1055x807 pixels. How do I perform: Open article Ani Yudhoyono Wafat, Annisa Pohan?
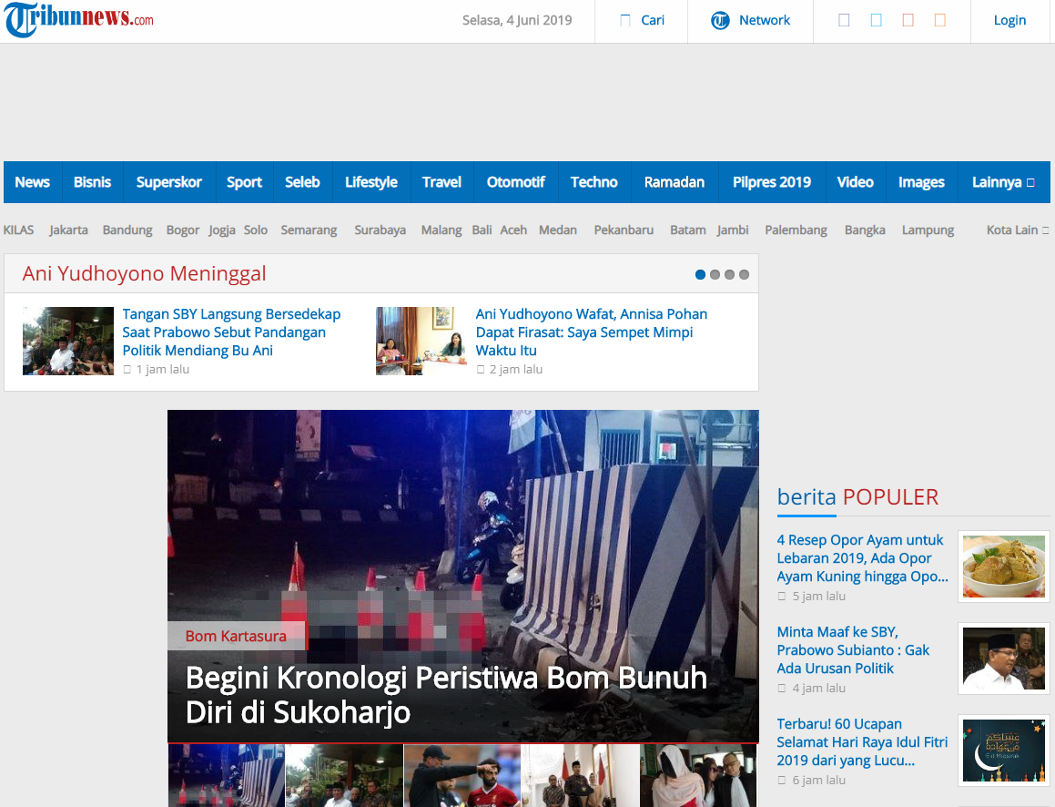[x=592, y=332]
